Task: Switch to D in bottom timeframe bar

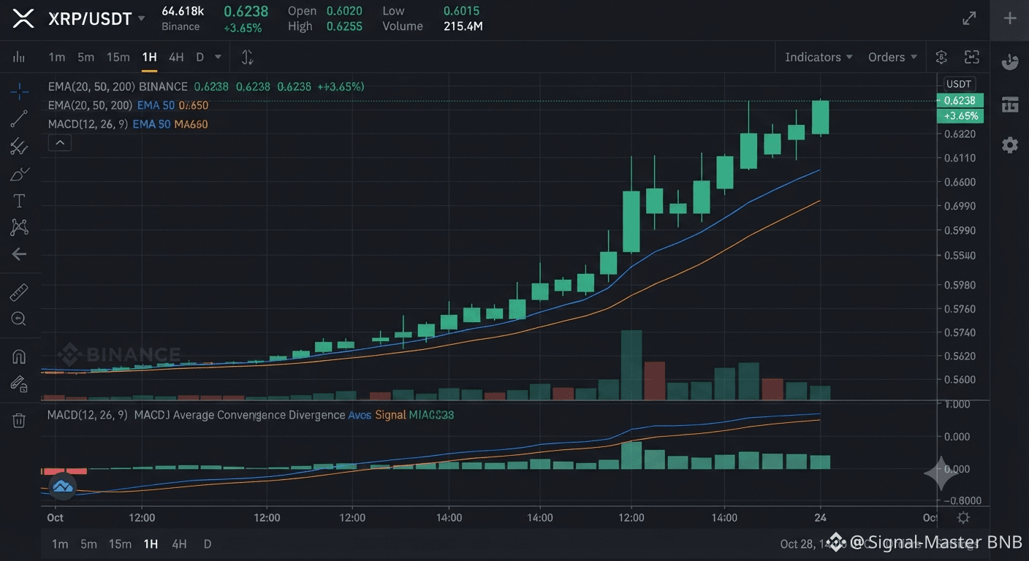Action: coord(208,543)
